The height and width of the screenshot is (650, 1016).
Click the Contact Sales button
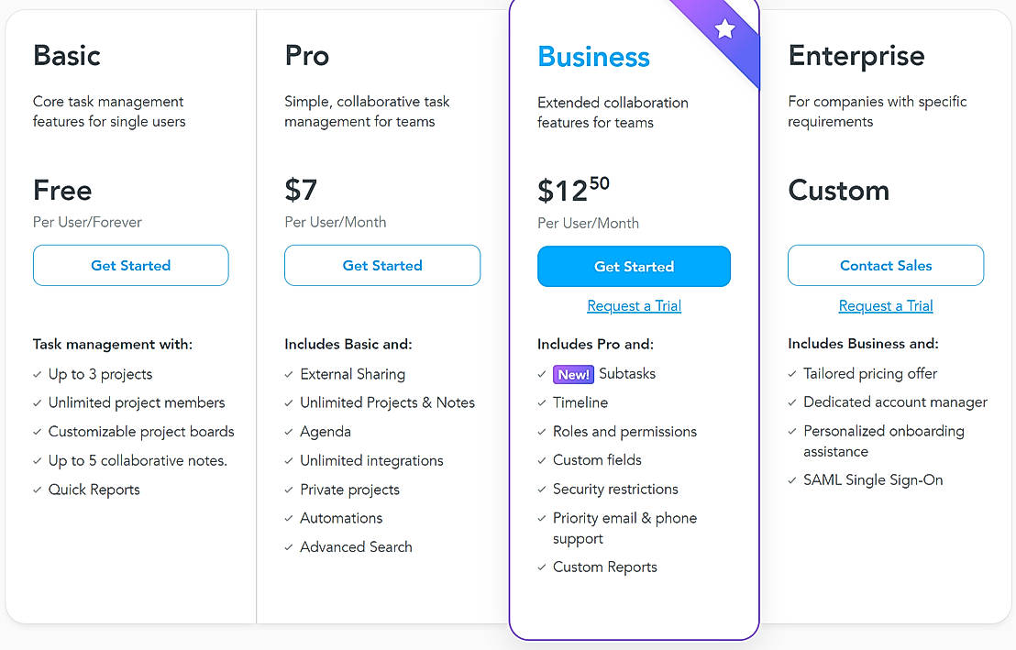pyautogui.click(x=886, y=266)
